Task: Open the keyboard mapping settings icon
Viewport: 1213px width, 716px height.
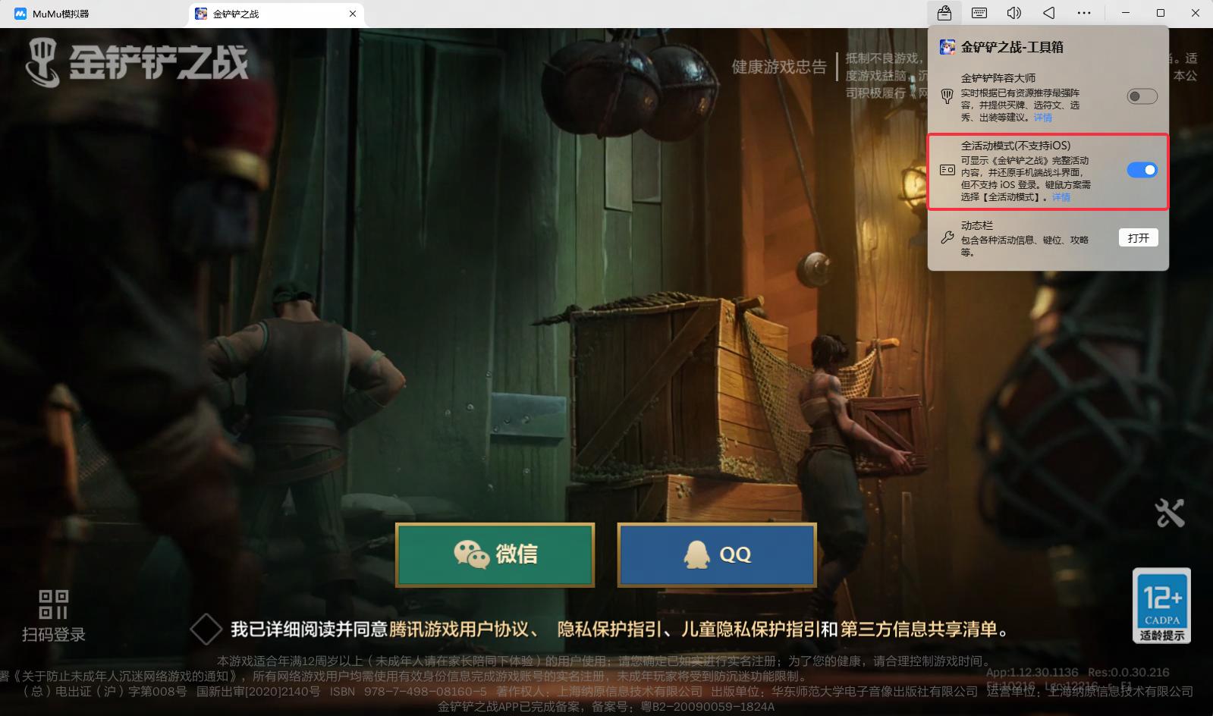Action: click(x=979, y=13)
